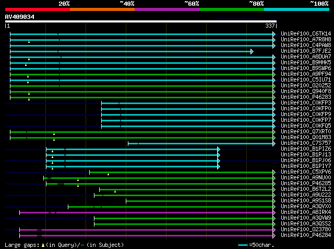Click the AV409034 query name
The width and height of the screenshot is (334, 249).
(20, 17)
